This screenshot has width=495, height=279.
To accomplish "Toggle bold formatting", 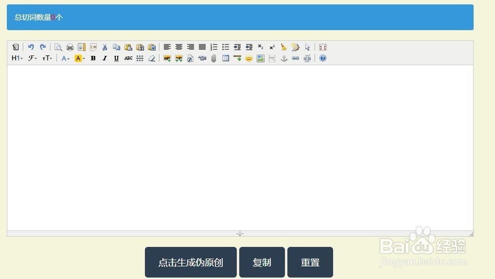I will pos(93,58).
